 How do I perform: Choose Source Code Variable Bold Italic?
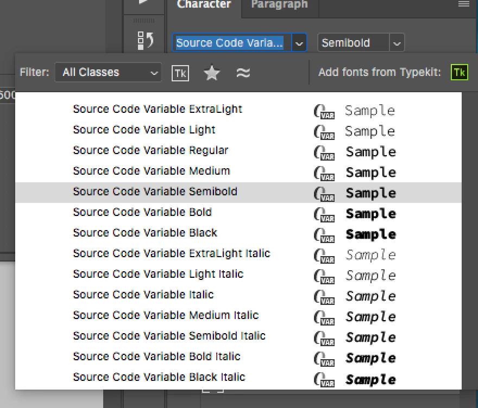pyautogui.click(x=238, y=357)
